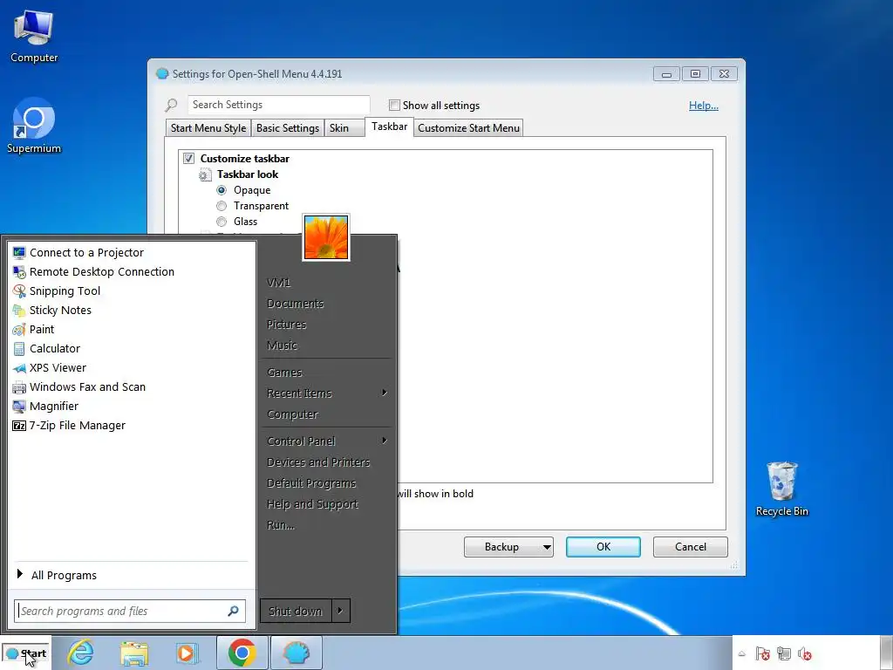Click the network tray icon

click(x=784, y=653)
